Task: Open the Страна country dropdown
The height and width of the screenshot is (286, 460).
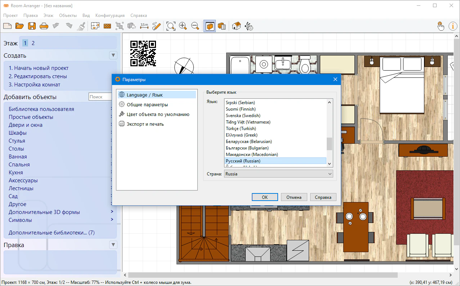Action: pyautogui.click(x=278, y=174)
